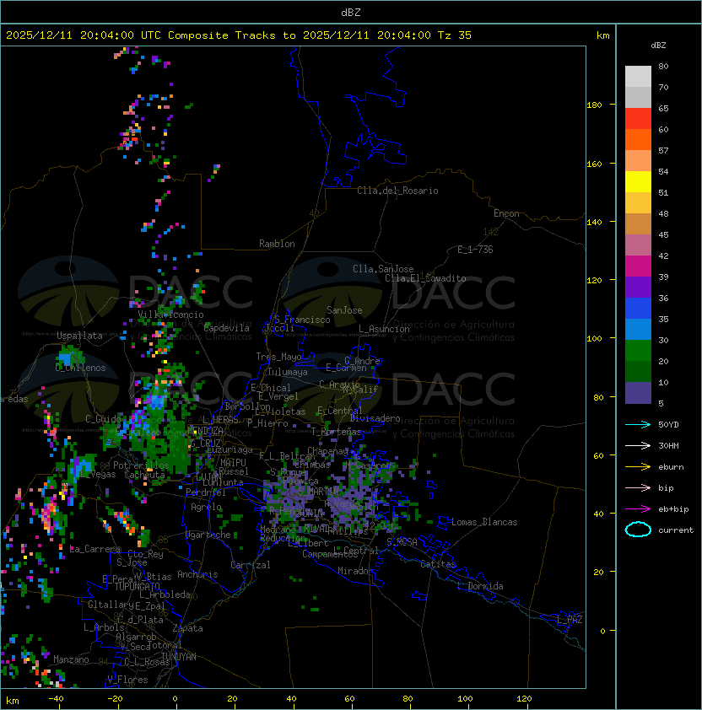This screenshot has height=710, width=702.
Task: Click the 'L_PAZ' map label
Action: point(570,620)
